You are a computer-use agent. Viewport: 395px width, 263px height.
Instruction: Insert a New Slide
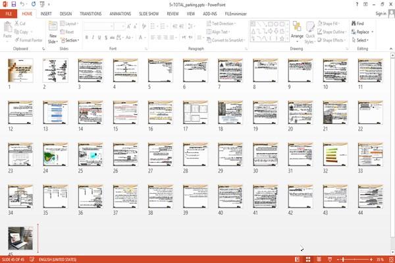[53, 32]
